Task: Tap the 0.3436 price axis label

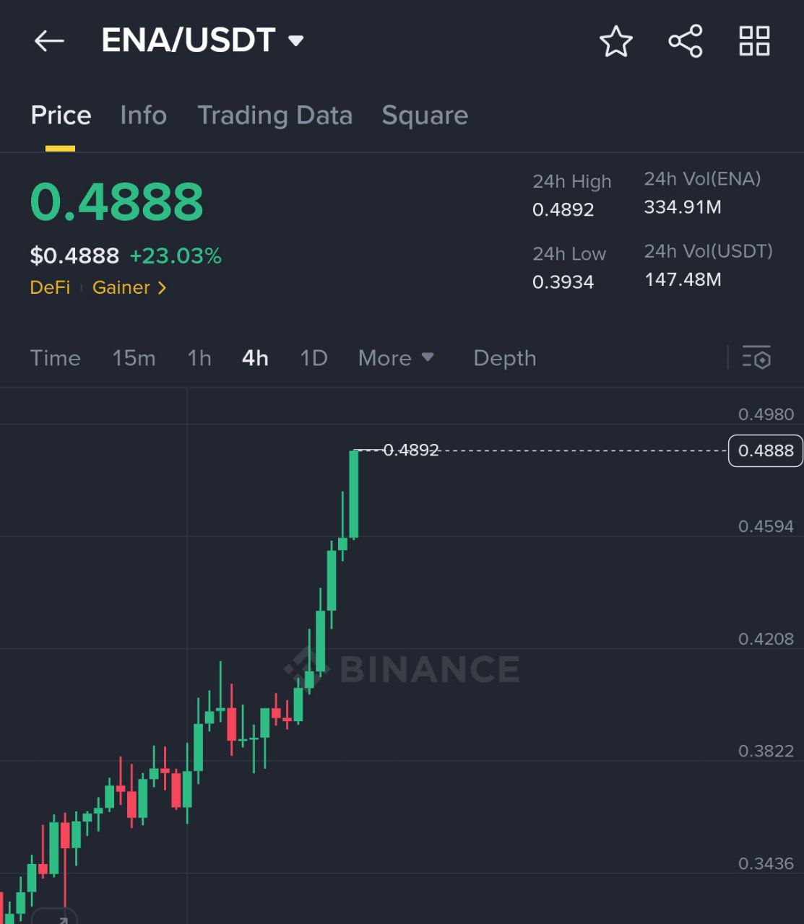Action: coord(766,863)
